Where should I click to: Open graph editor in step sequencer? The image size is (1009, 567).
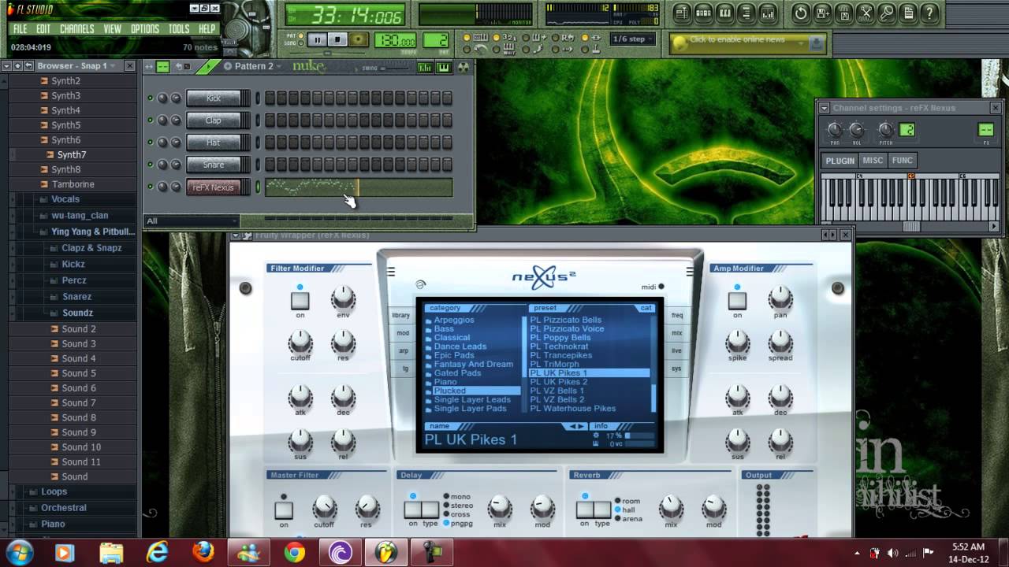pyautogui.click(x=425, y=67)
